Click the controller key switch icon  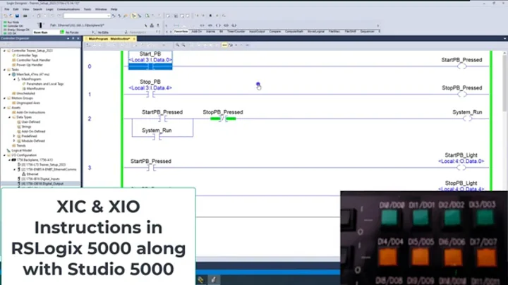coord(40,25)
